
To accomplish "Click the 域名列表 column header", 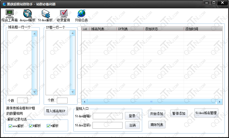I will coord(103,29).
